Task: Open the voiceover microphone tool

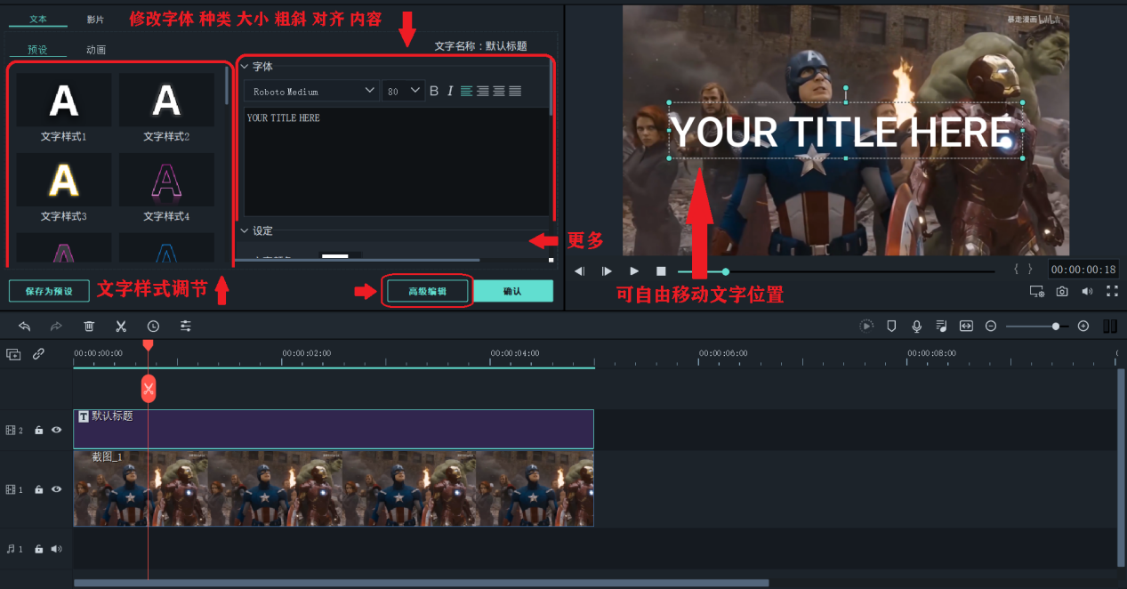Action: tap(916, 327)
